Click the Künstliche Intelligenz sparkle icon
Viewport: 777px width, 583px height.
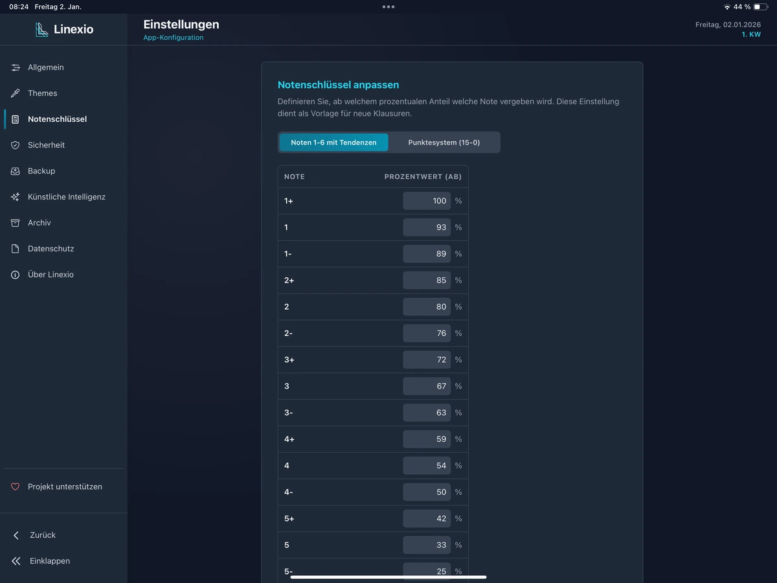pos(16,197)
